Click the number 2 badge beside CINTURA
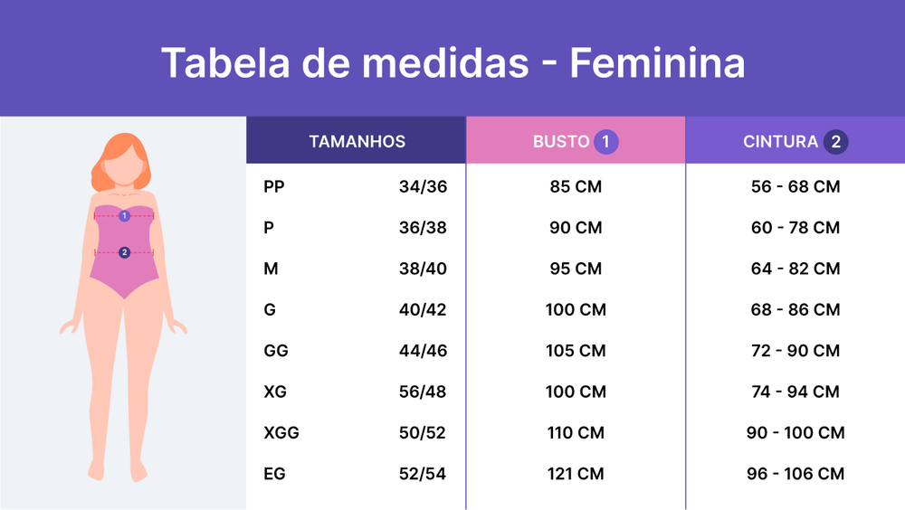This screenshot has width=905, height=510. tap(835, 141)
